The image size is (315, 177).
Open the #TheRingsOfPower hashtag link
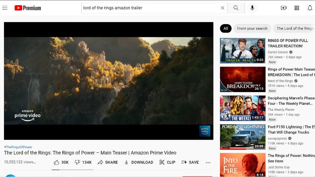tap(18, 147)
